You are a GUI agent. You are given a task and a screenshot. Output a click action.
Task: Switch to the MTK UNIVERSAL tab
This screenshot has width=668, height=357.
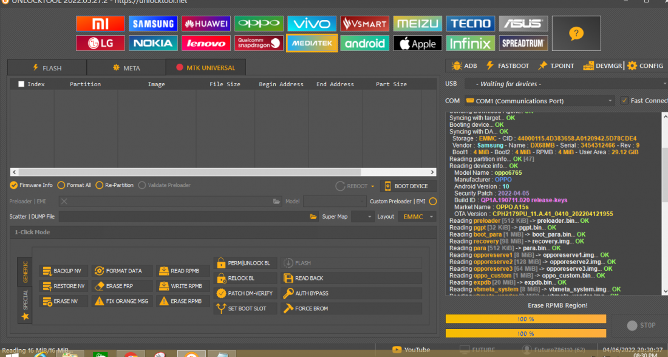206,67
